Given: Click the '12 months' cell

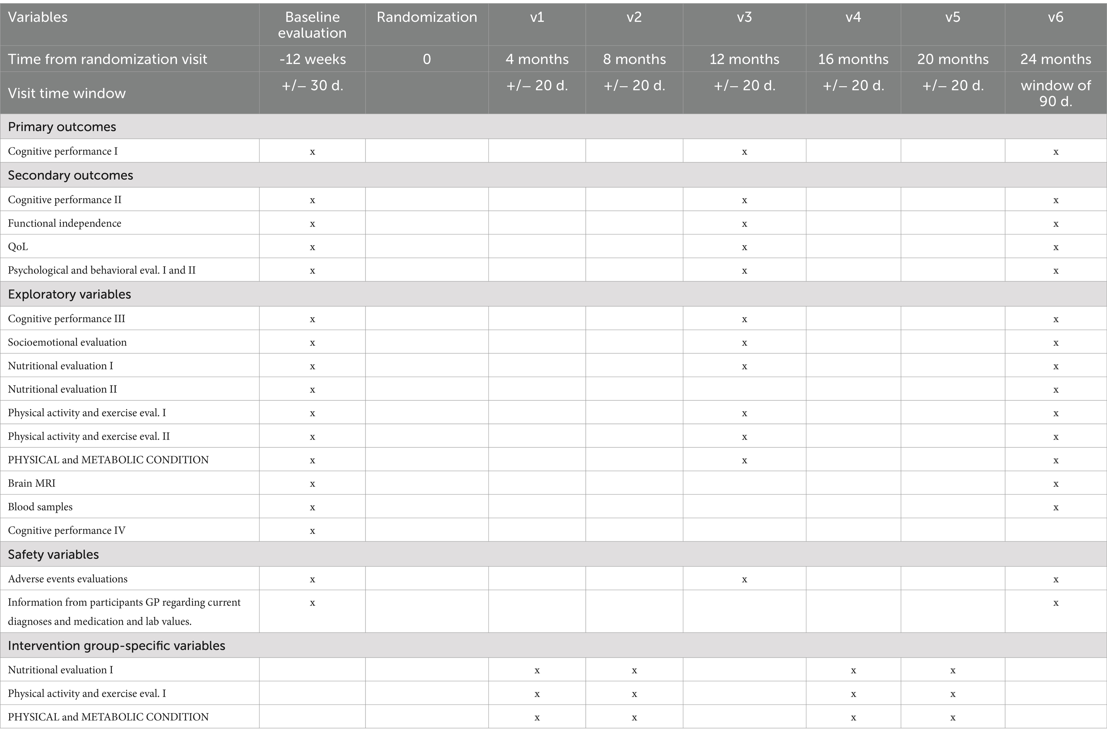Looking at the screenshot, I should pyautogui.click(x=744, y=59).
